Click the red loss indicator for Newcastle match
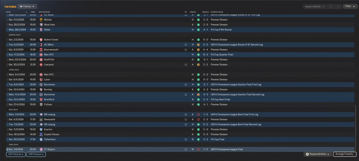The width and height of the screenshot is (359, 161). (x=198, y=119)
